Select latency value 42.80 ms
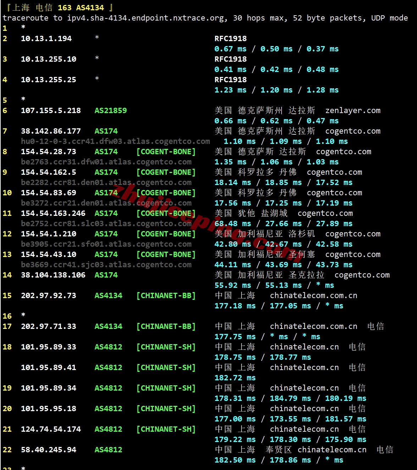Image resolution: width=417 pixels, height=470 pixels. coord(233,244)
